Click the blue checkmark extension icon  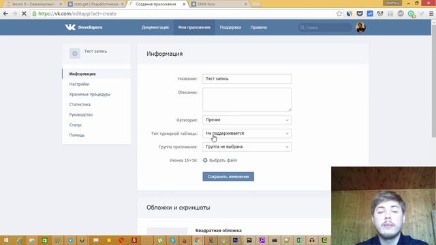tap(370, 14)
